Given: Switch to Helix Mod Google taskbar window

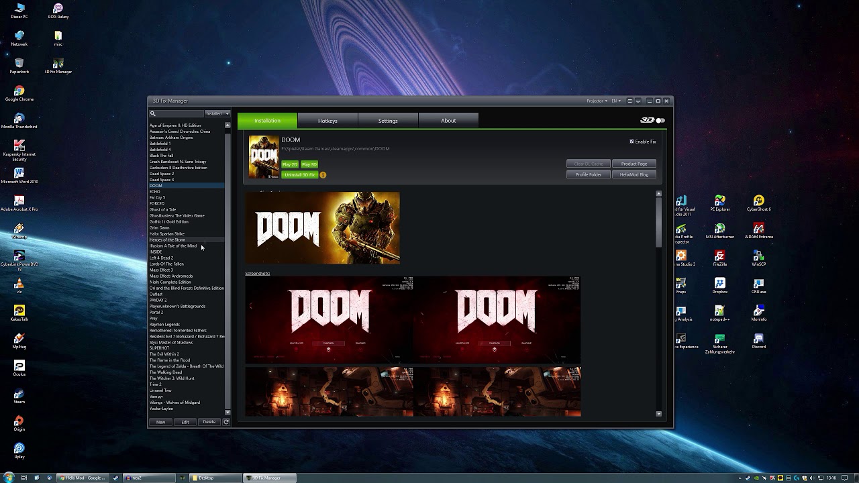Looking at the screenshot, I should point(83,478).
